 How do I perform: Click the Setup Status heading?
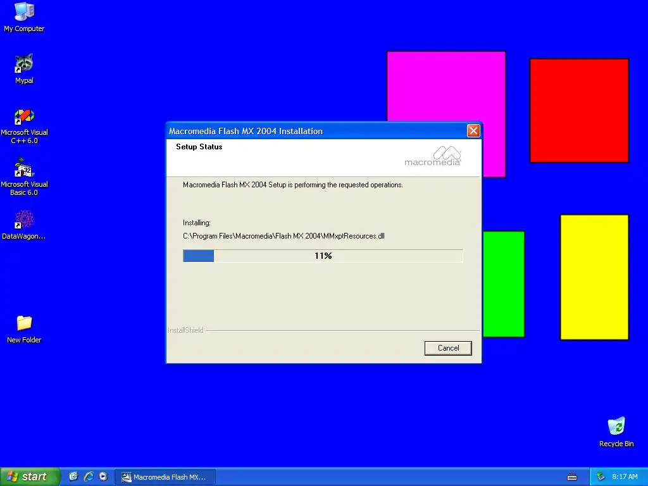click(x=199, y=147)
